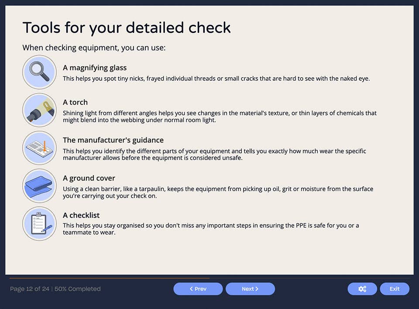Select the magnifying glass icon
The width and height of the screenshot is (419, 309).
point(39,72)
